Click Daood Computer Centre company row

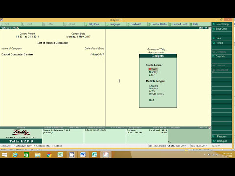[x=52, y=54]
